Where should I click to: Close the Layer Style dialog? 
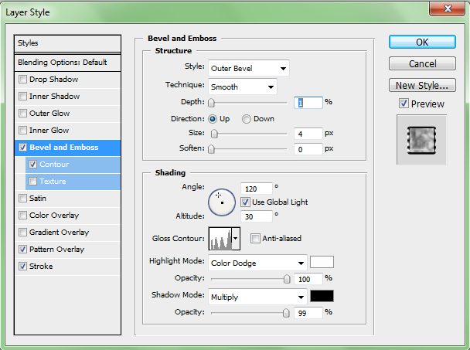point(448,8)
